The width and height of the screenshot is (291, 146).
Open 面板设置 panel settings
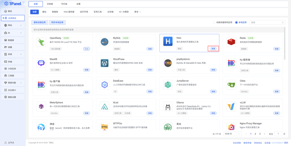point(13,97)
